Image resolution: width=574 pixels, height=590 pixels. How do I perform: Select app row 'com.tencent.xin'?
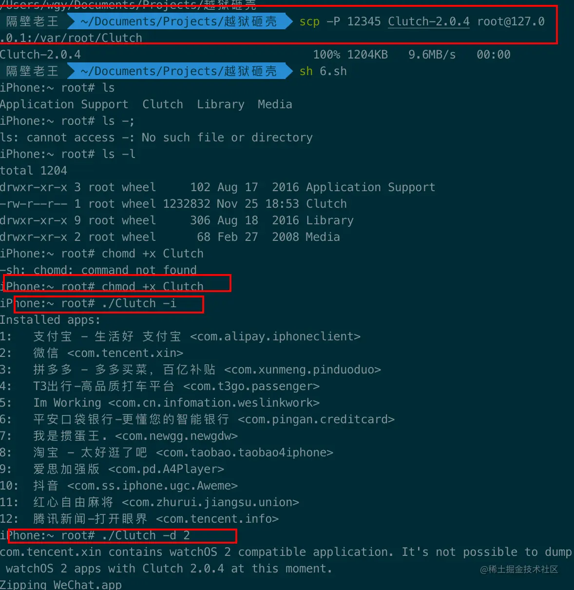point(92,353)
